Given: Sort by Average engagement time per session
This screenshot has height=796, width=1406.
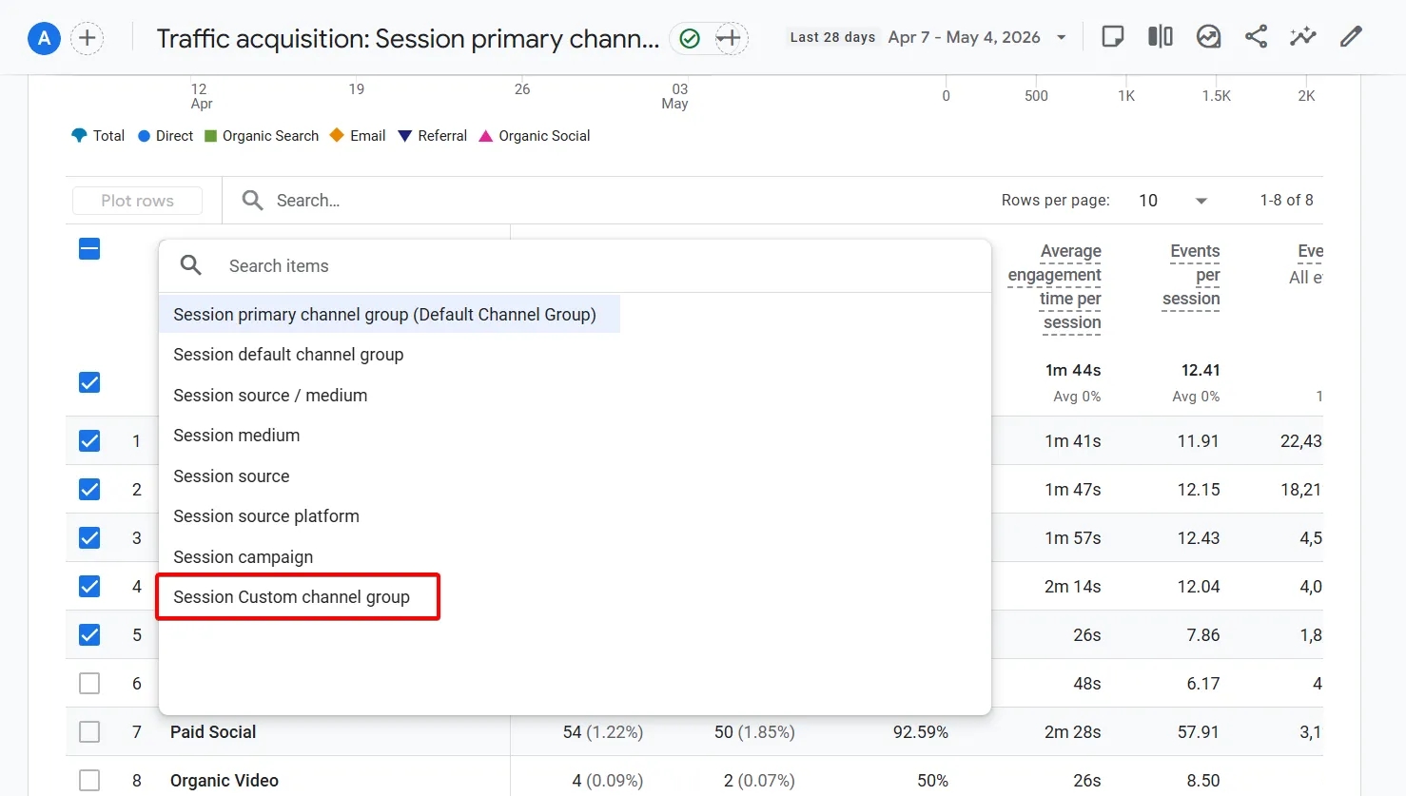Looking at the screenshot, I should point(1054,286).
